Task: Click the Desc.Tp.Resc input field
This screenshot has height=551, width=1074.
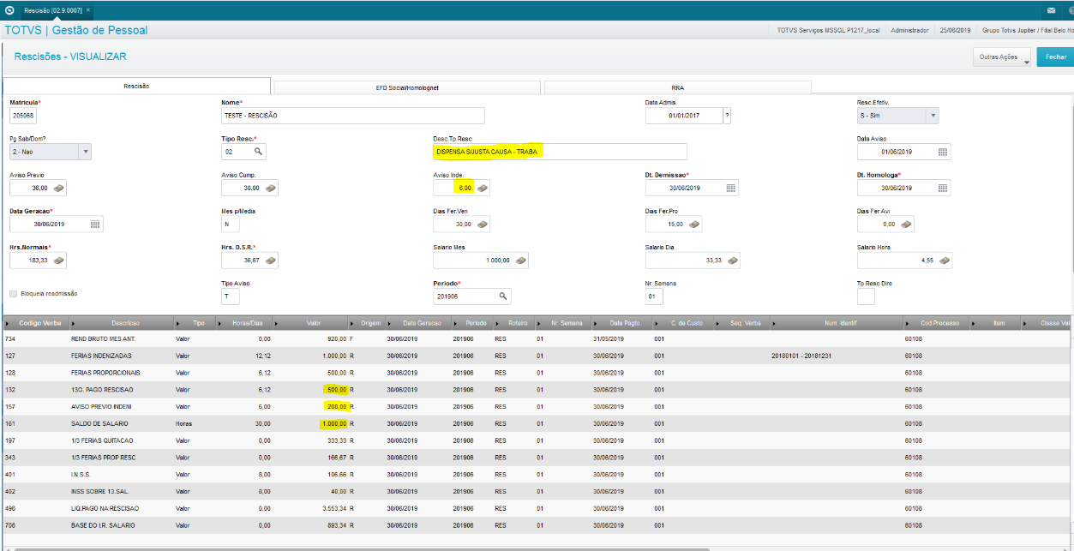Action: [x=560, y=152]
